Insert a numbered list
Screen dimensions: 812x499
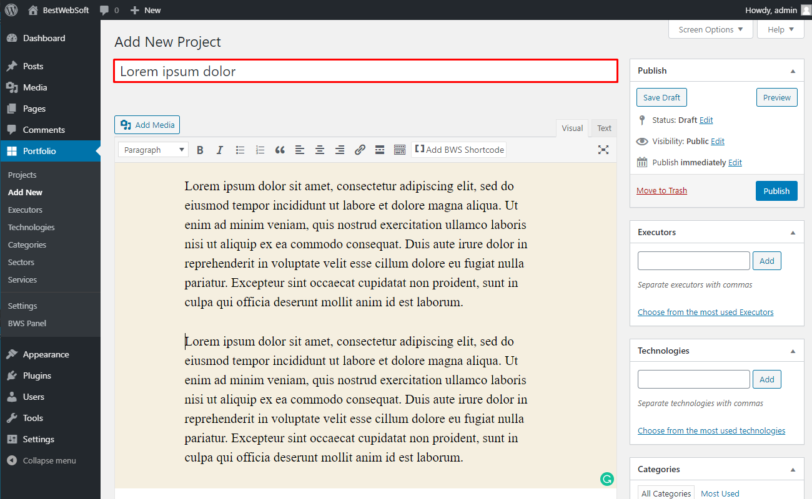click(260, 150)
